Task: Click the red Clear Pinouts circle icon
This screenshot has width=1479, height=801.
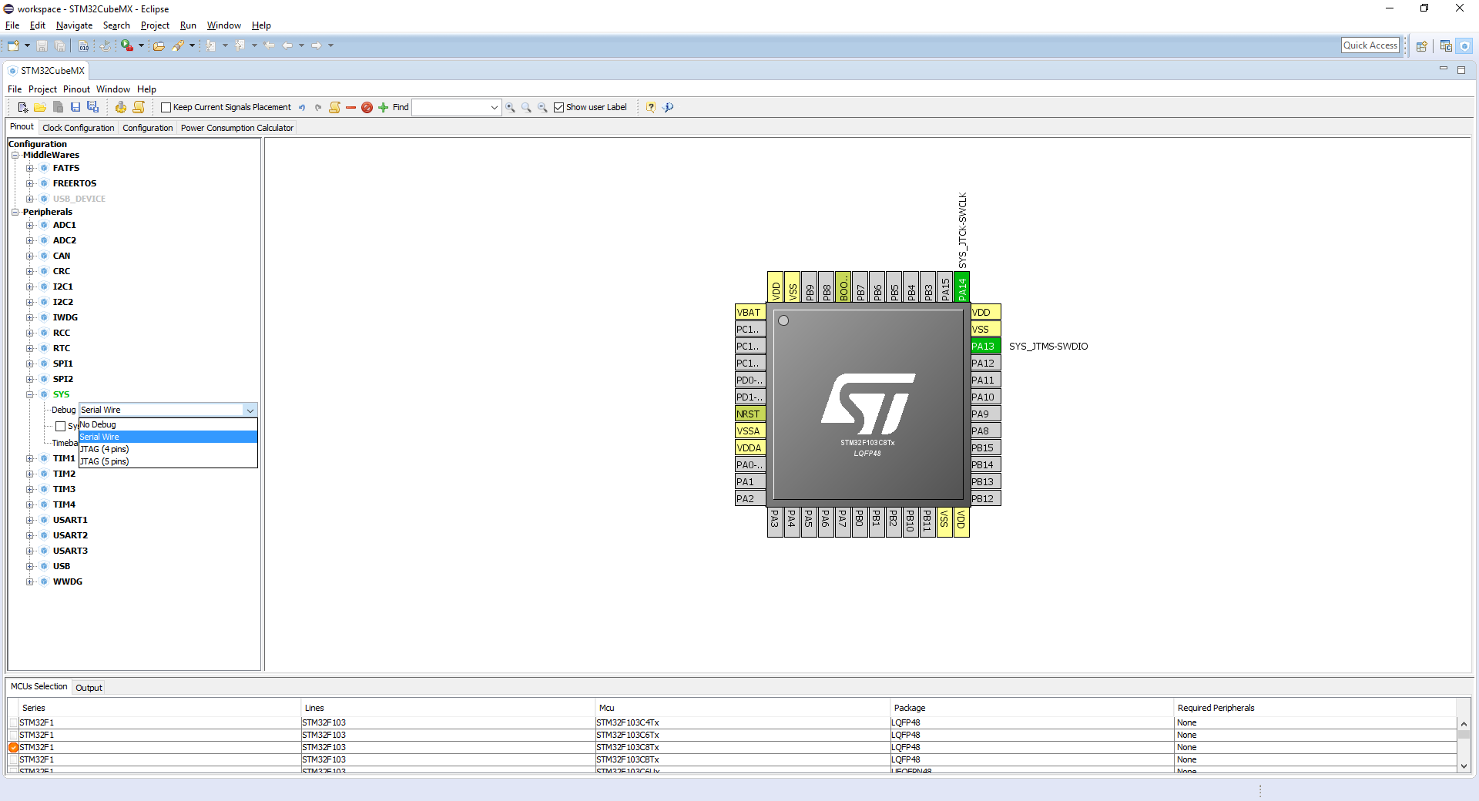Action: (x=367, y=107)
